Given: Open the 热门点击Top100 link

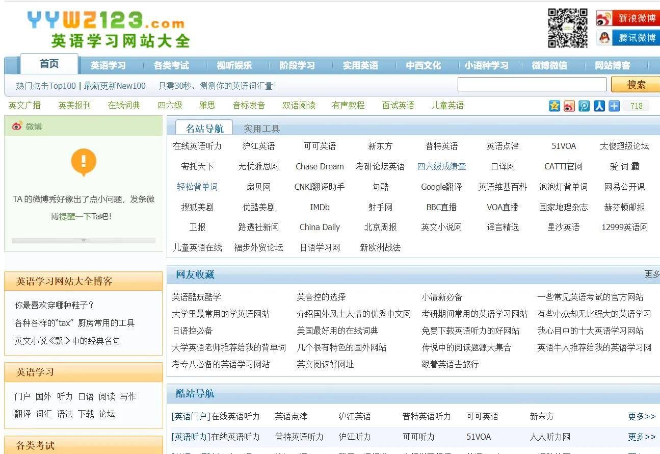Looking at the screenshot, I should [x=46, y=86].
